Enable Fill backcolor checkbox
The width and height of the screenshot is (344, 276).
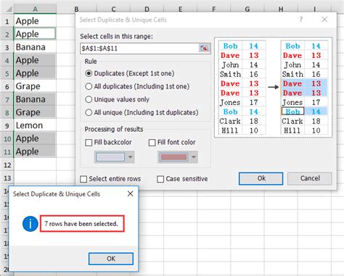pos(89,143)
